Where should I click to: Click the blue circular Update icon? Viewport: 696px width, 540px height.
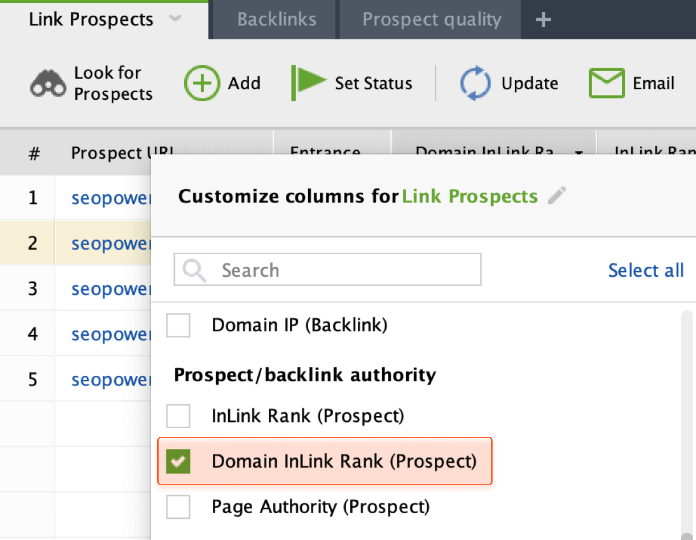475,83
